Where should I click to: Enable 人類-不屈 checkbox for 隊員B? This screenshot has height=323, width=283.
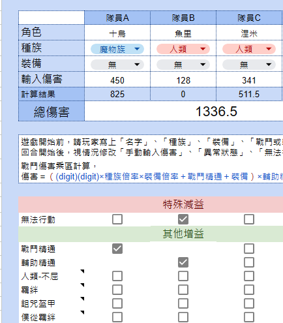[x=183, y=276]
